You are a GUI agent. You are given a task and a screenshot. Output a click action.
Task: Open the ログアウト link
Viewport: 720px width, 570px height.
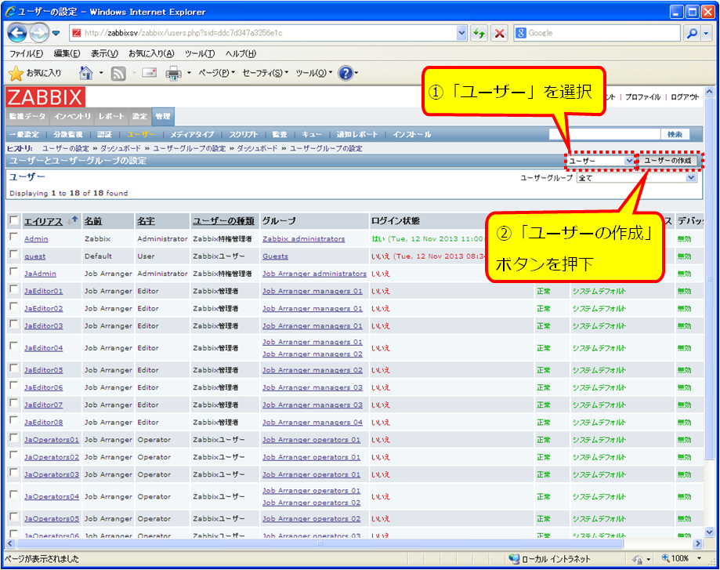685,97
